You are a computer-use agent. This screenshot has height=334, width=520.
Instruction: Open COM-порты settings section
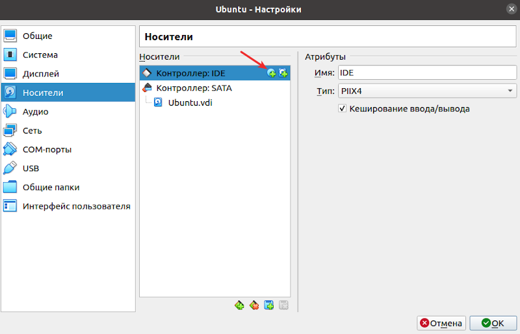click(68, 149)
